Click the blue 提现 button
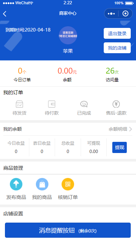 [x=120, y=147]
